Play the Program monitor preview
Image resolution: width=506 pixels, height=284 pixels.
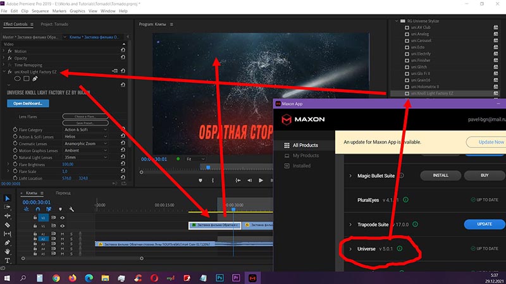(x=261, y=180)
